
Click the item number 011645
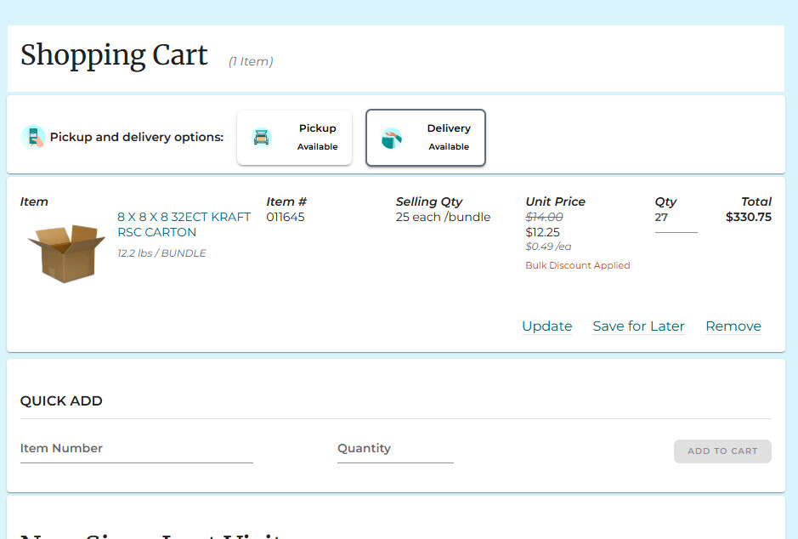[x=285, y=217]
